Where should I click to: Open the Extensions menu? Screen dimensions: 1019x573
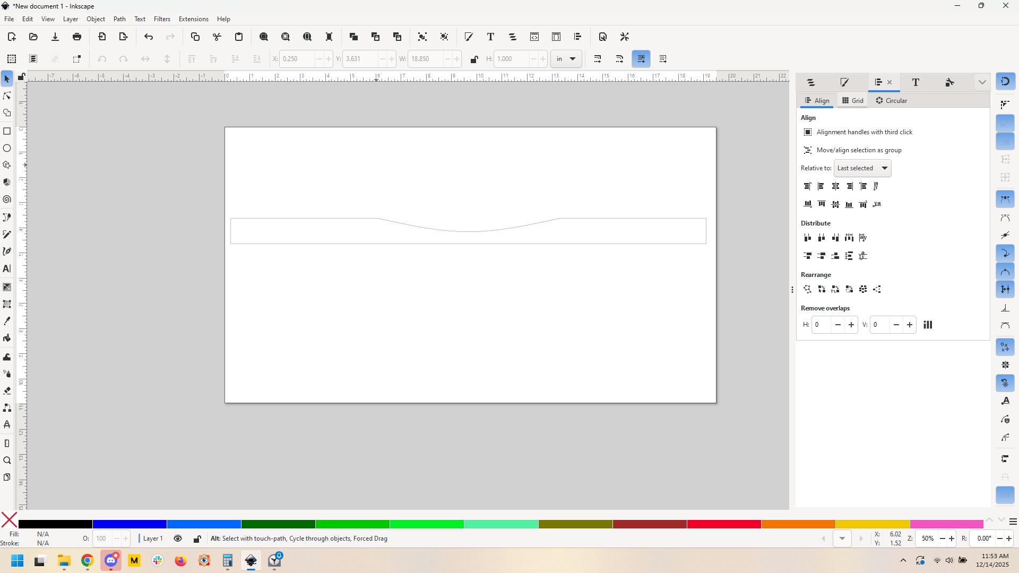pyautogui.click(x=193, y=19)
